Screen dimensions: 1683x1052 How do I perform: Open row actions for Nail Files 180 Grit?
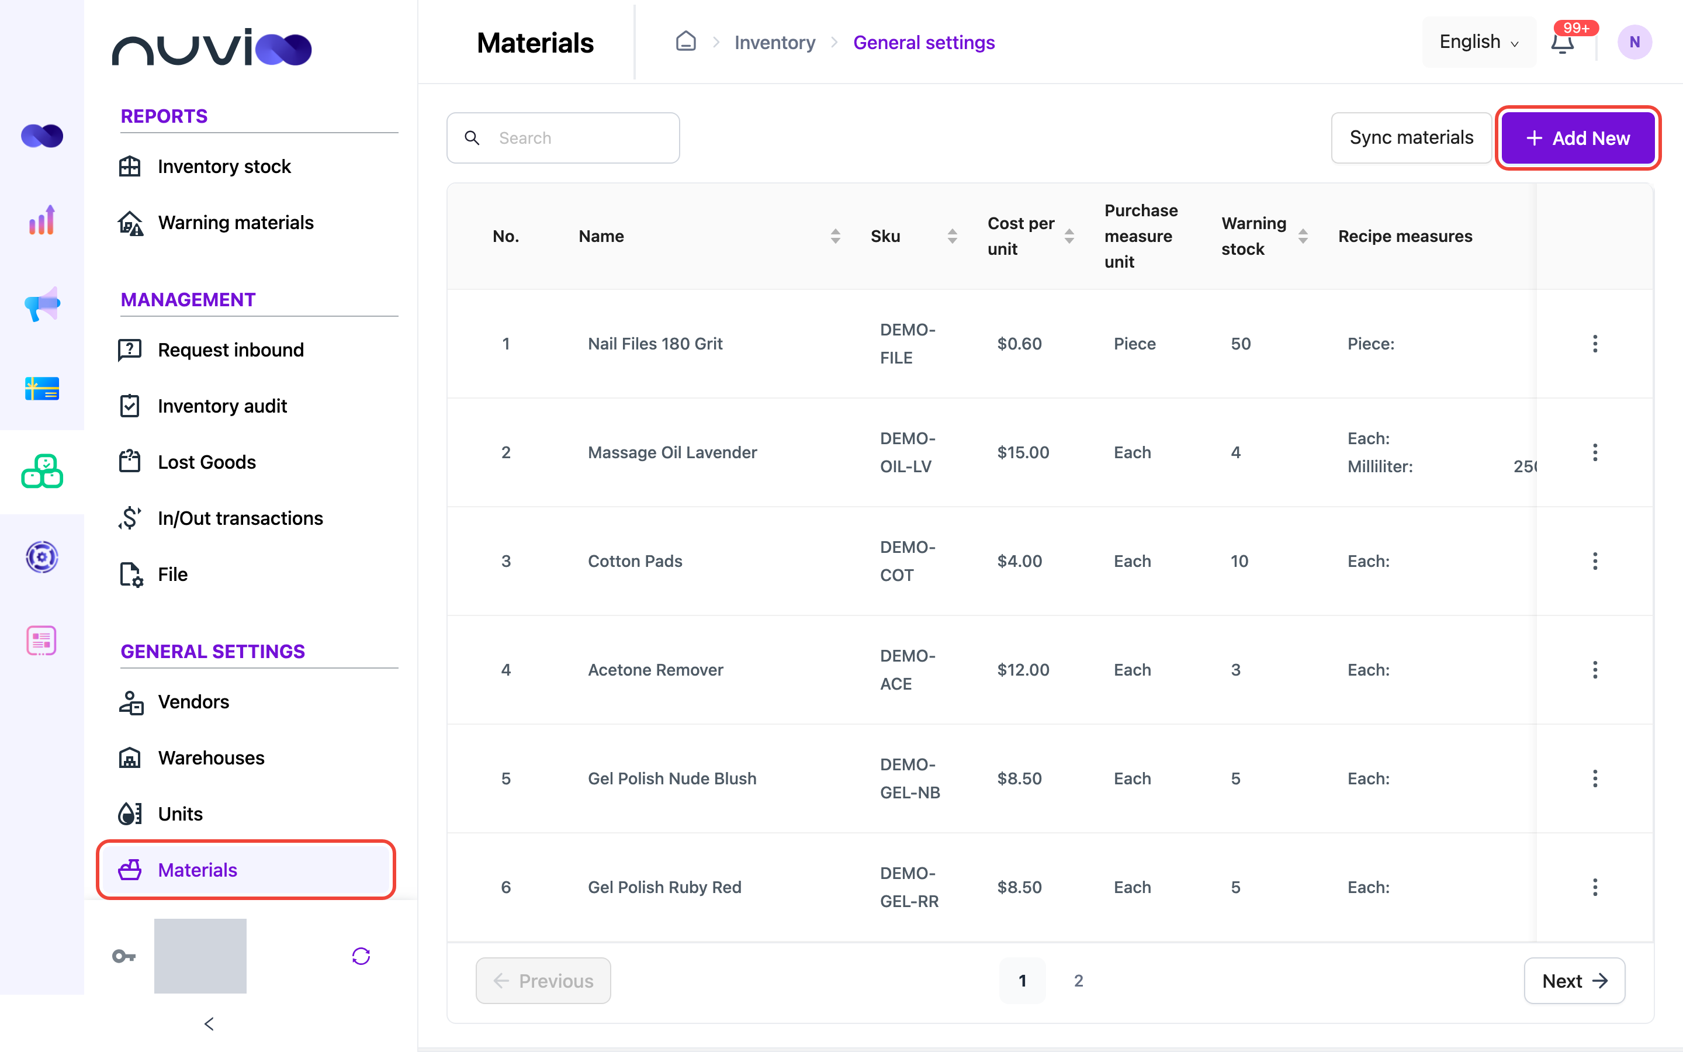[1595, 344]
